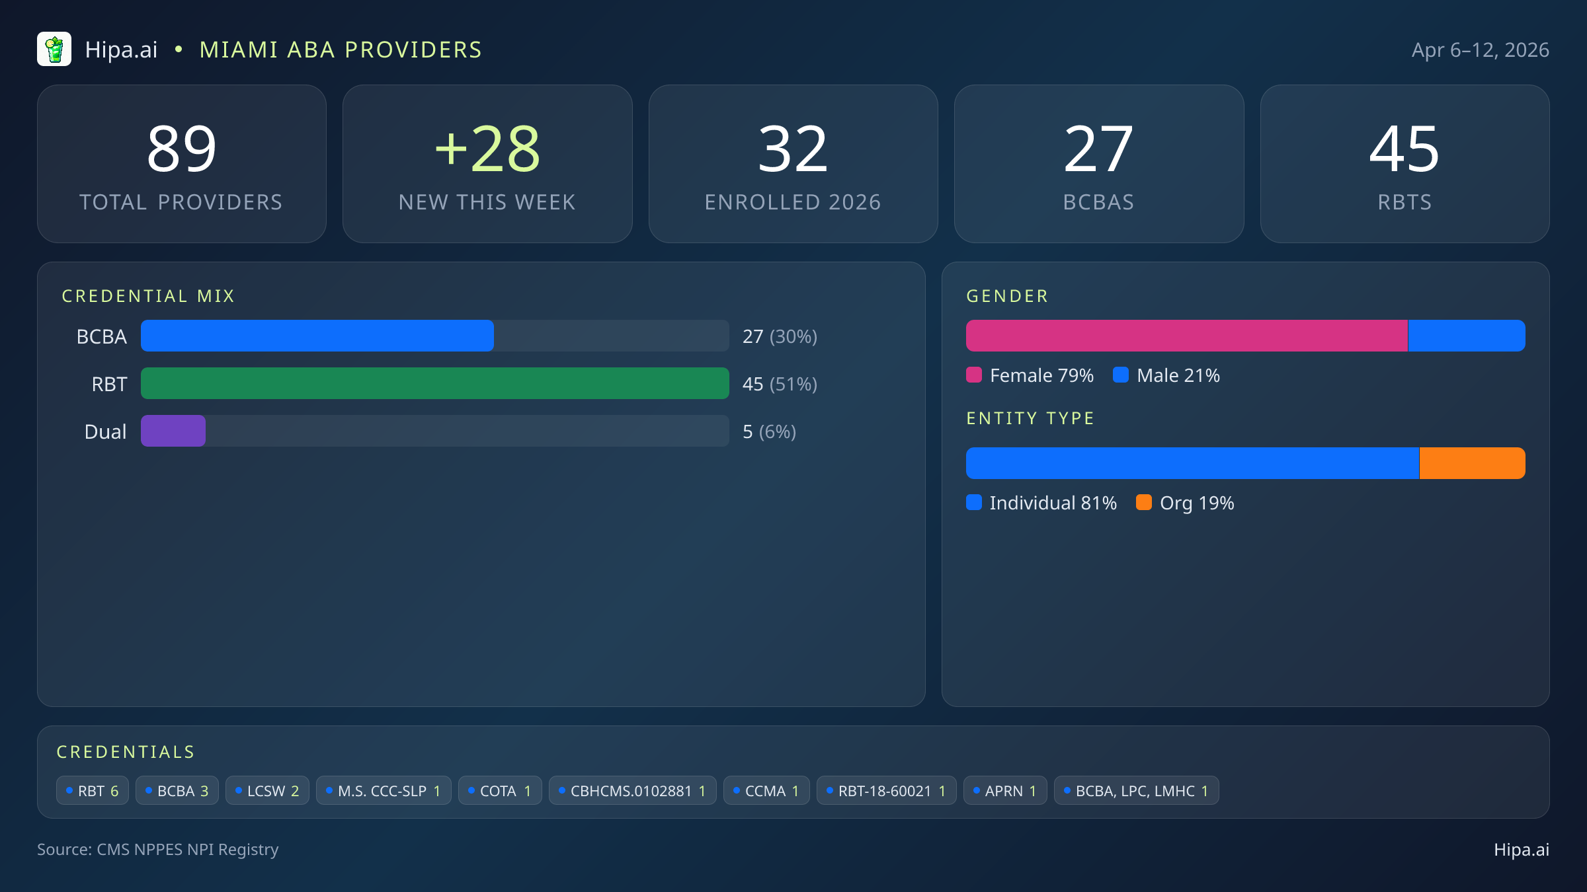Click the orange Org legend swatch
Image resolution: width=1587 pixels, height=892 pixels.
(x=1143, y=503)
